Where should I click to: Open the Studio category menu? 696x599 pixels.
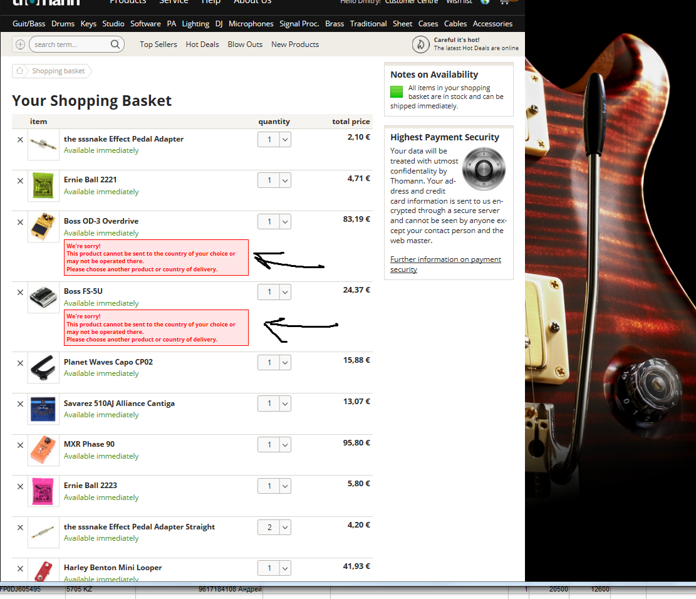113,24
